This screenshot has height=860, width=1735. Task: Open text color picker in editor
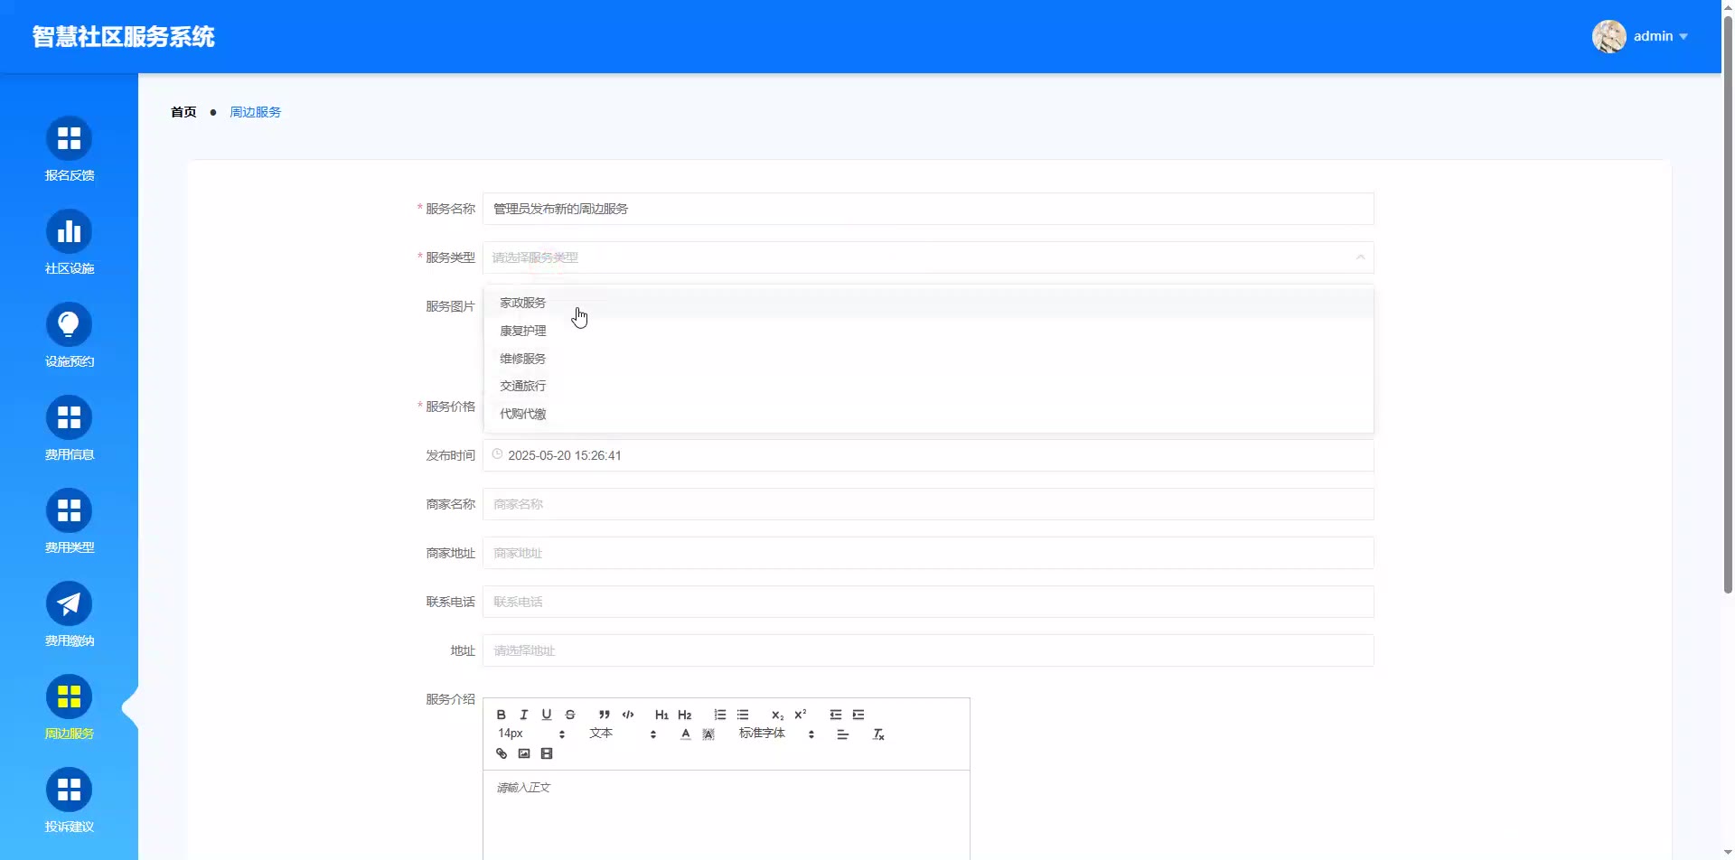[686, 734]
